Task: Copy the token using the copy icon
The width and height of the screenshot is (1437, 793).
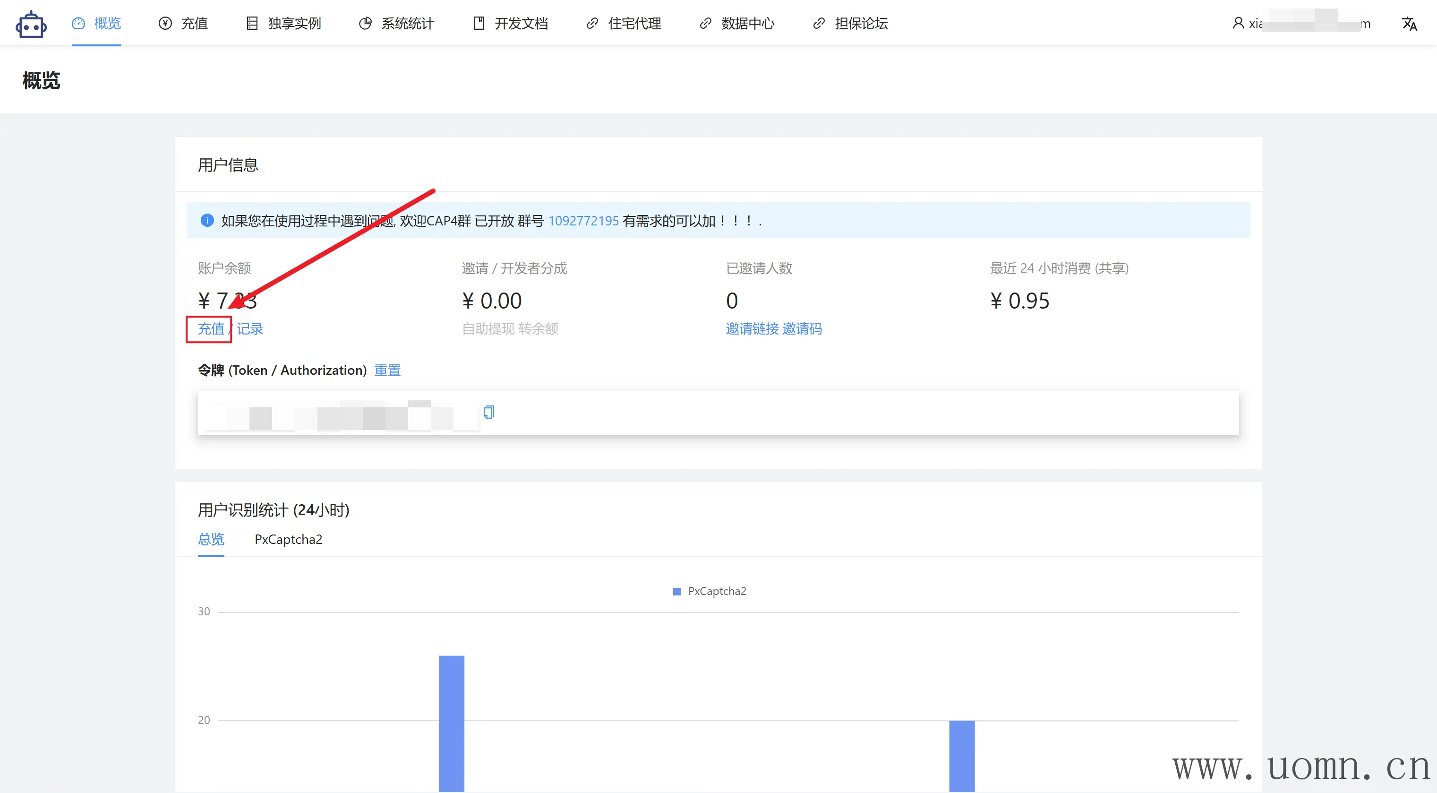Action: tap(488, 412)
